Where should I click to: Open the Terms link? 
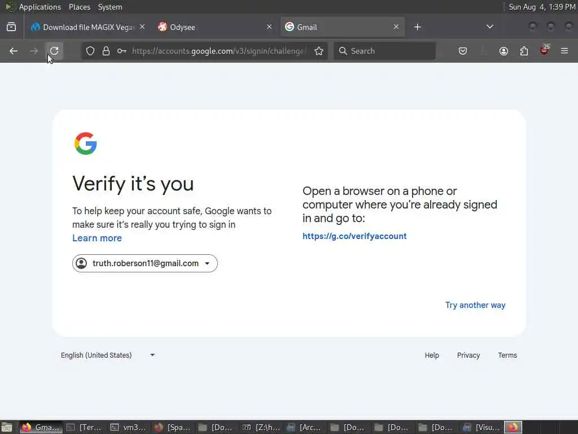point(507,355)
